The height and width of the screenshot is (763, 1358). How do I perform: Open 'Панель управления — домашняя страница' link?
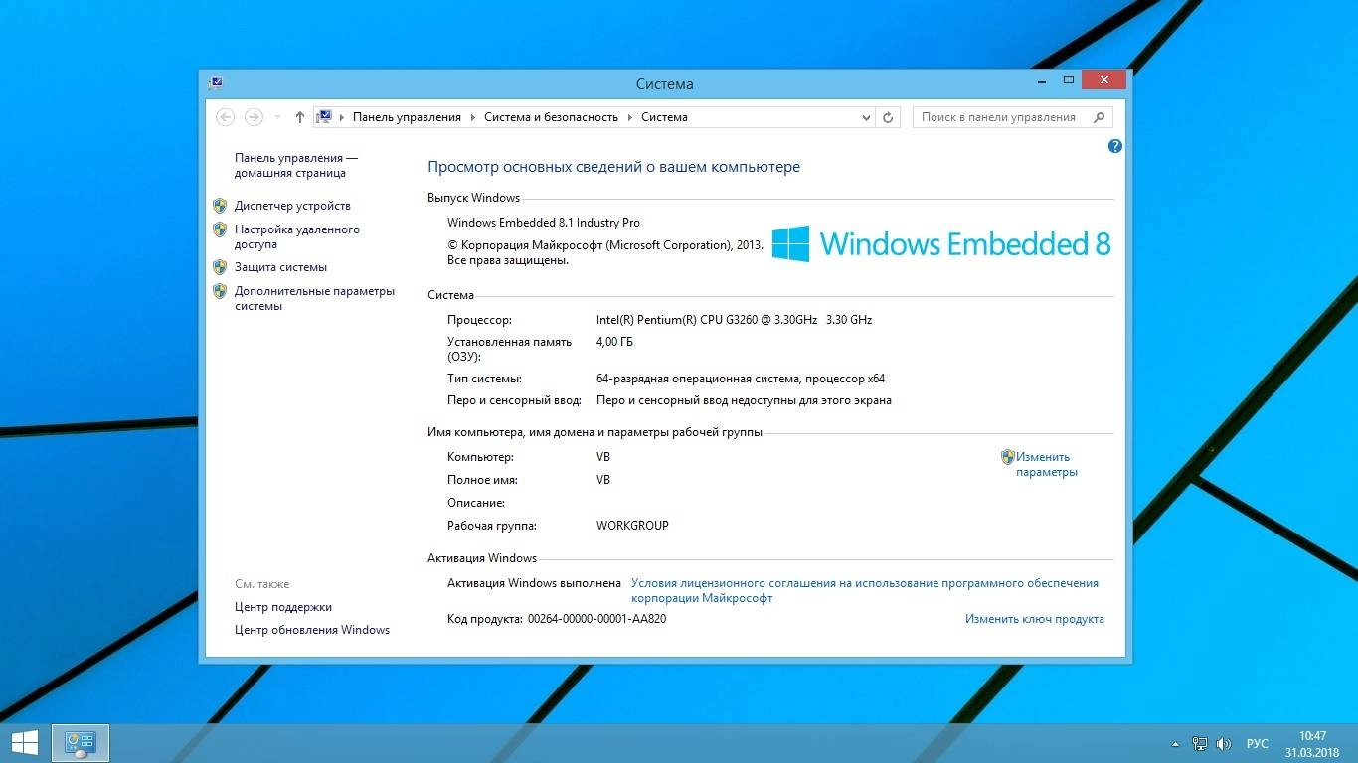(x=296, y=165)
